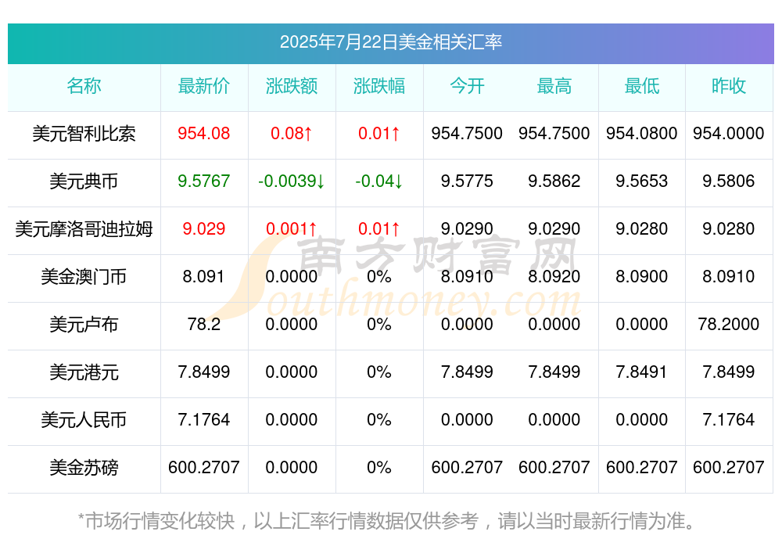782x546 pixels.
Task: Click the 美元港元 0% change percent
Action: 379,372
